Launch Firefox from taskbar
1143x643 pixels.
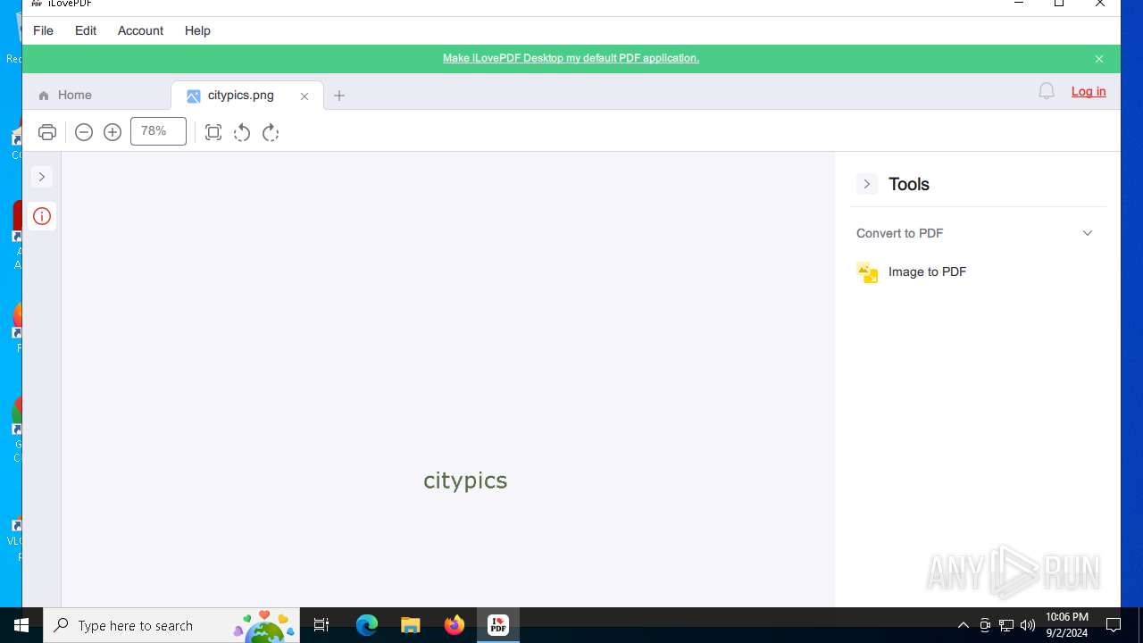pyautogui.click(x=455, y=625)
